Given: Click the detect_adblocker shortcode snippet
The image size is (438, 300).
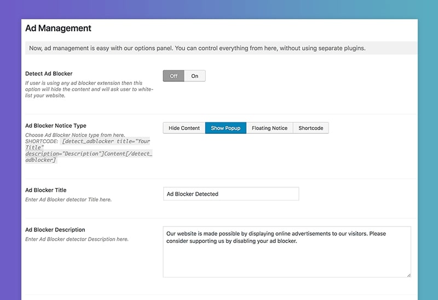Looking at the screenshot, I should coord(89,151).
